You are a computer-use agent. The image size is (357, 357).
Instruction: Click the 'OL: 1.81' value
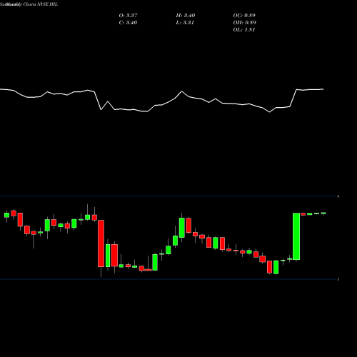tap(244, 30)
